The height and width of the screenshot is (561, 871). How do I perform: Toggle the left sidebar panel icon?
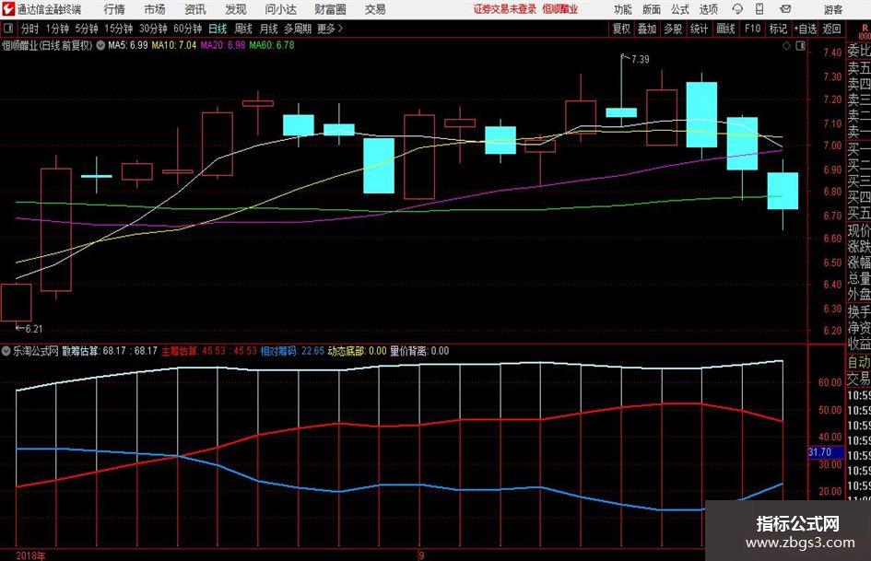(x=8, y=29)
